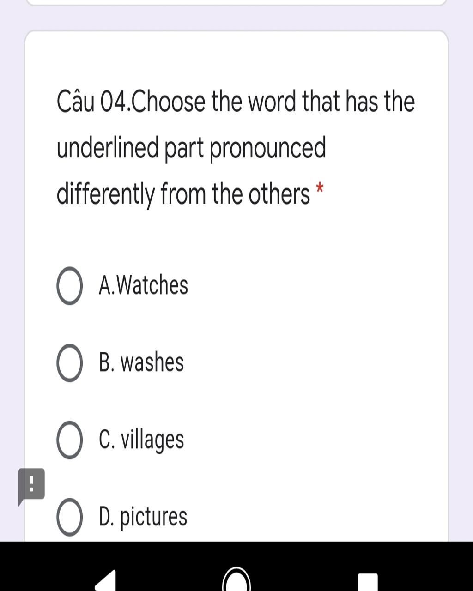The height and width of the screenshot is (591, 473).
Task: Click the word "Câu" in the question
Action: (76, 102)
